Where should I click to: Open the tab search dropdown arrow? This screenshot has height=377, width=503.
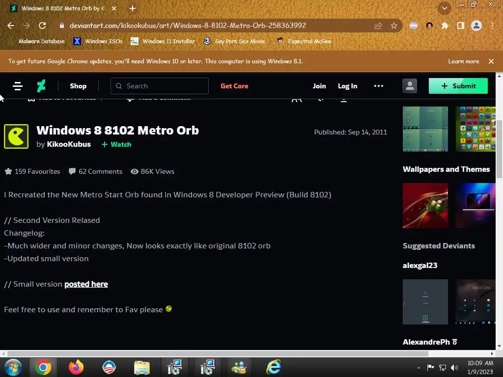click(x=445, y=8)
